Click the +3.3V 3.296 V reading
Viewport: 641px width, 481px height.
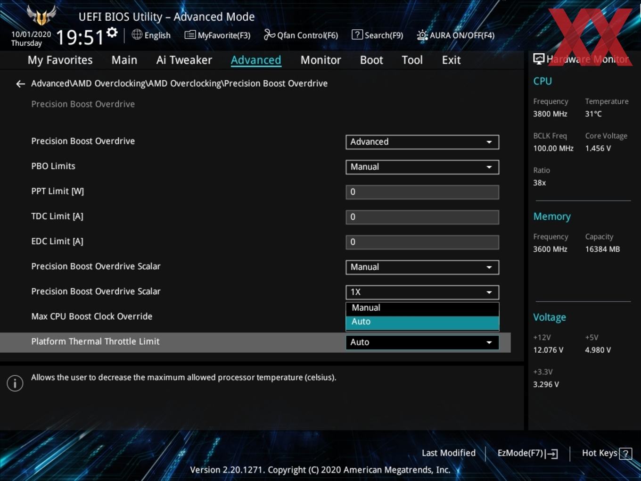coord(546,384)
